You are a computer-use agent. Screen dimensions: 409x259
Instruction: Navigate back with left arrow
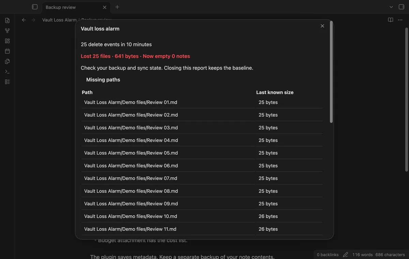(x=24, y=20)
